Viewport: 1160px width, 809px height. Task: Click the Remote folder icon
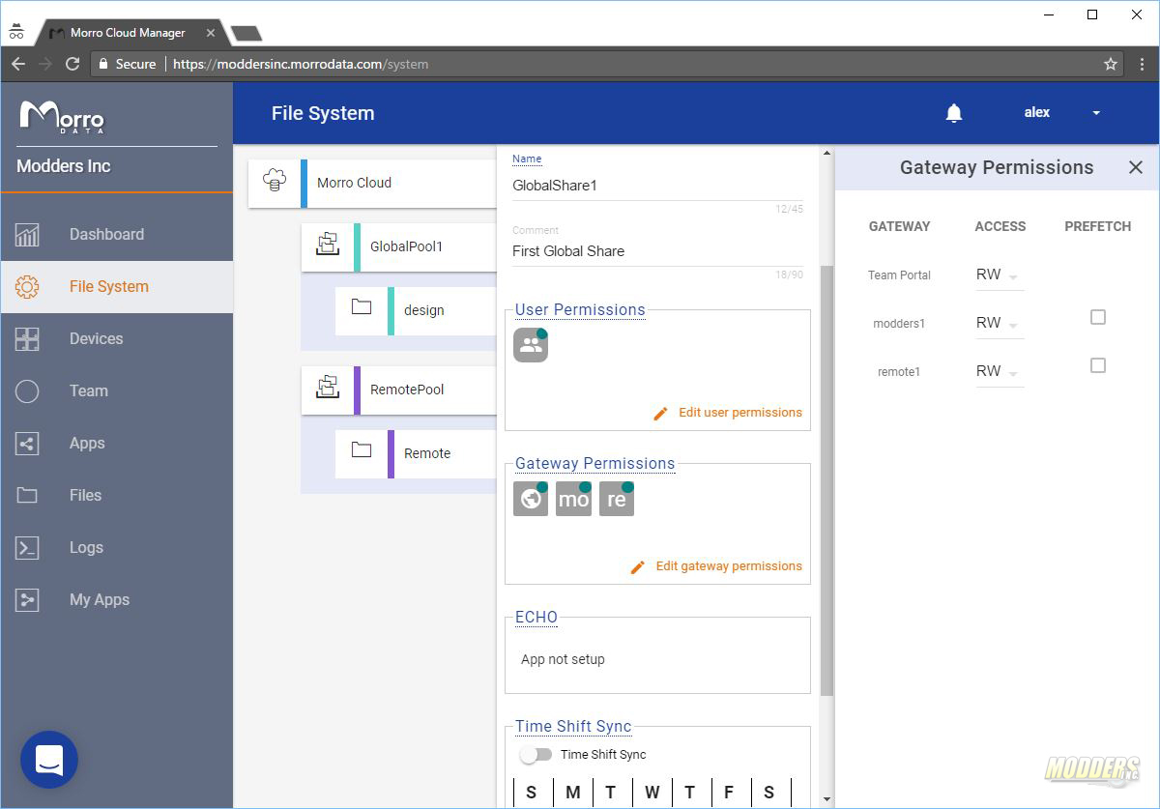tap(362, 450)
